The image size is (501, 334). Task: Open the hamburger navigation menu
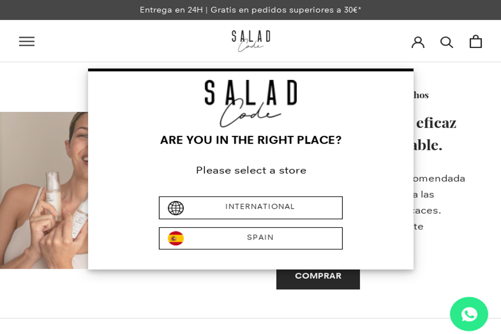[x=27, y=41]
